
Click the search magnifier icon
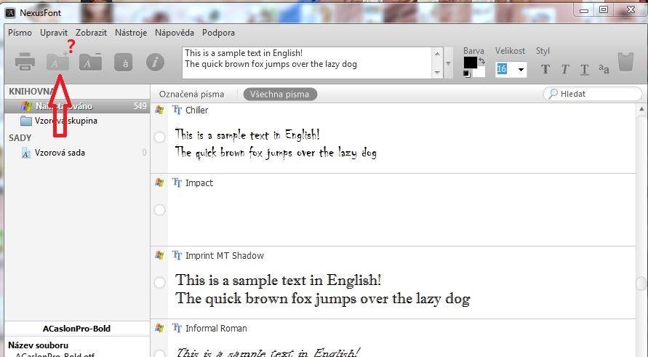click(553, 94)
